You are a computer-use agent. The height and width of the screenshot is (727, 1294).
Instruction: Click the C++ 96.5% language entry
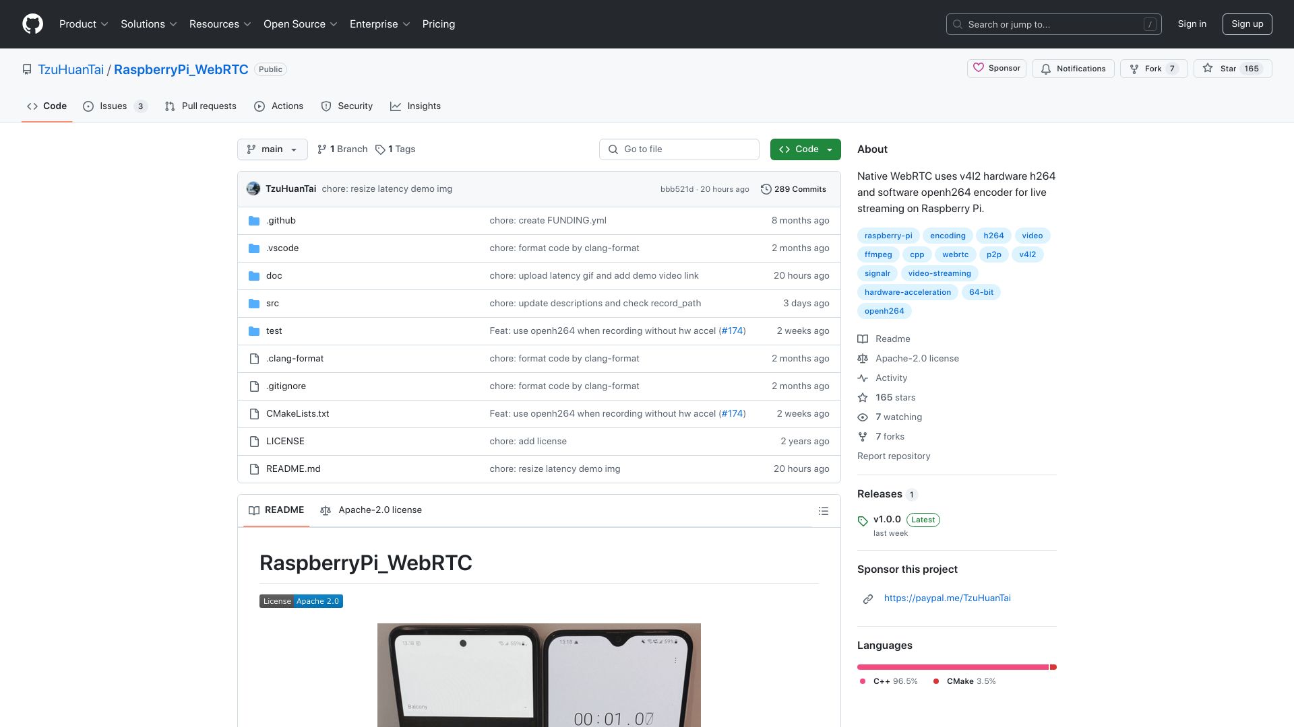click(x=889, y=682)
